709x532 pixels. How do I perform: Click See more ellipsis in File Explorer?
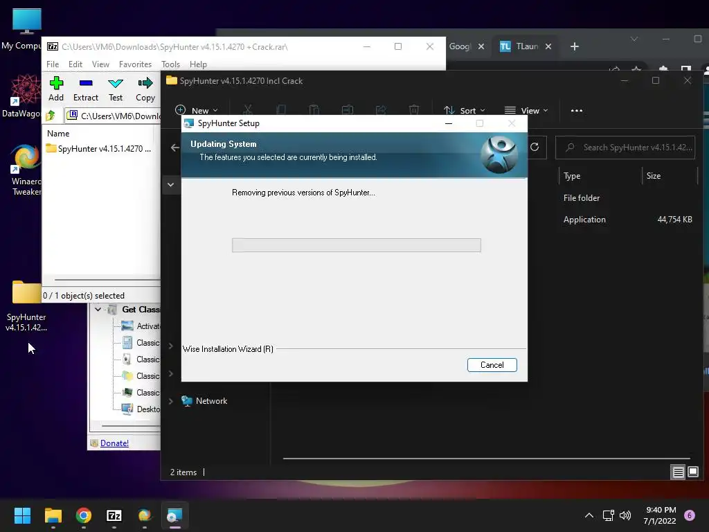[x=577, y=110]
